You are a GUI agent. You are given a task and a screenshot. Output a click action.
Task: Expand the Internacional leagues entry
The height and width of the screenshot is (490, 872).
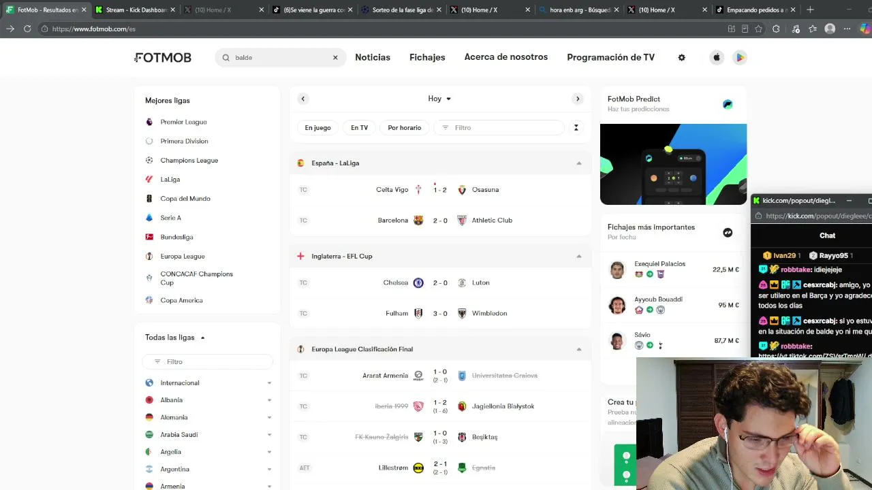point(269,383)
